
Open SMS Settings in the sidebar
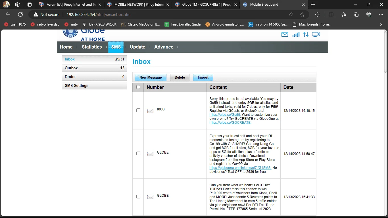(95, 85)
